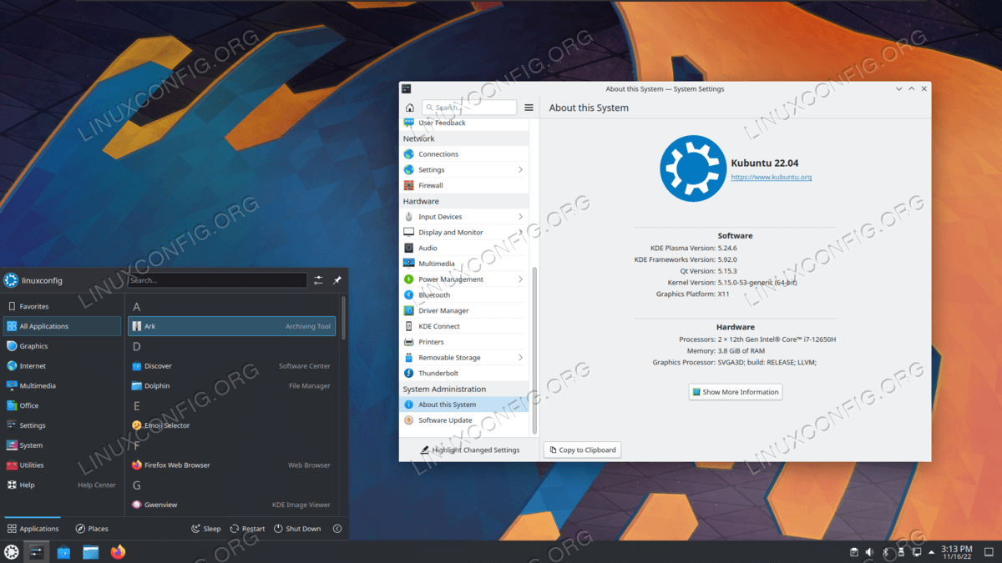Expand the Removable Storage chevron
This screenshot has width=1002, height=563.
click(521, 358)
